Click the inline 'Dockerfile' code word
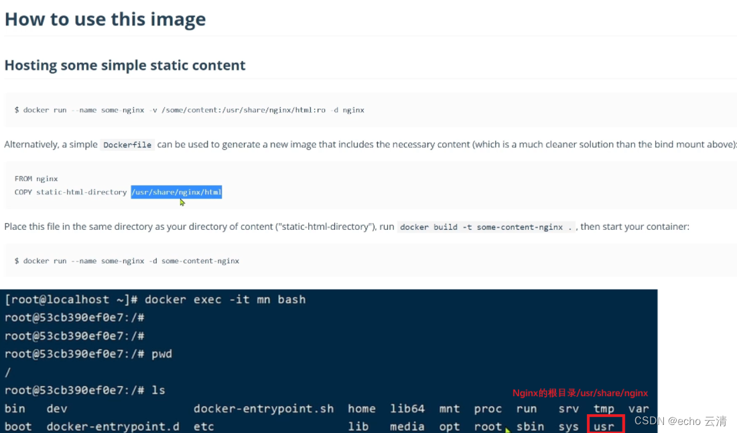The width and height of the screenshot is (737, 433). point(127,145)
